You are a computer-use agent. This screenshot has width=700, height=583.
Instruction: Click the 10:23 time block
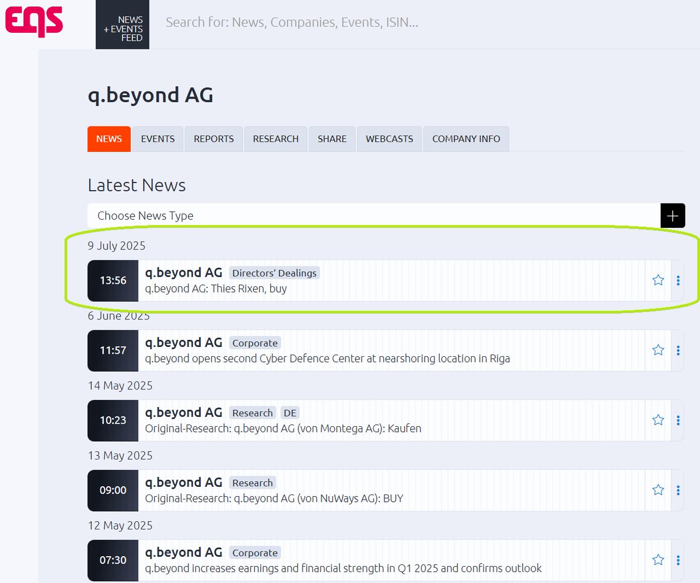coord(113,420)
